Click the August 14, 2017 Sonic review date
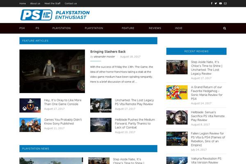The width and height of the screenshot is (246, 164). (x=201, y=103)
